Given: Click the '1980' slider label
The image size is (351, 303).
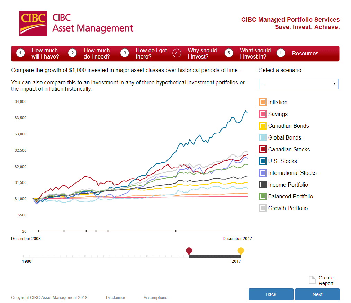Looking at the screenshot, I should pos(27,261).
